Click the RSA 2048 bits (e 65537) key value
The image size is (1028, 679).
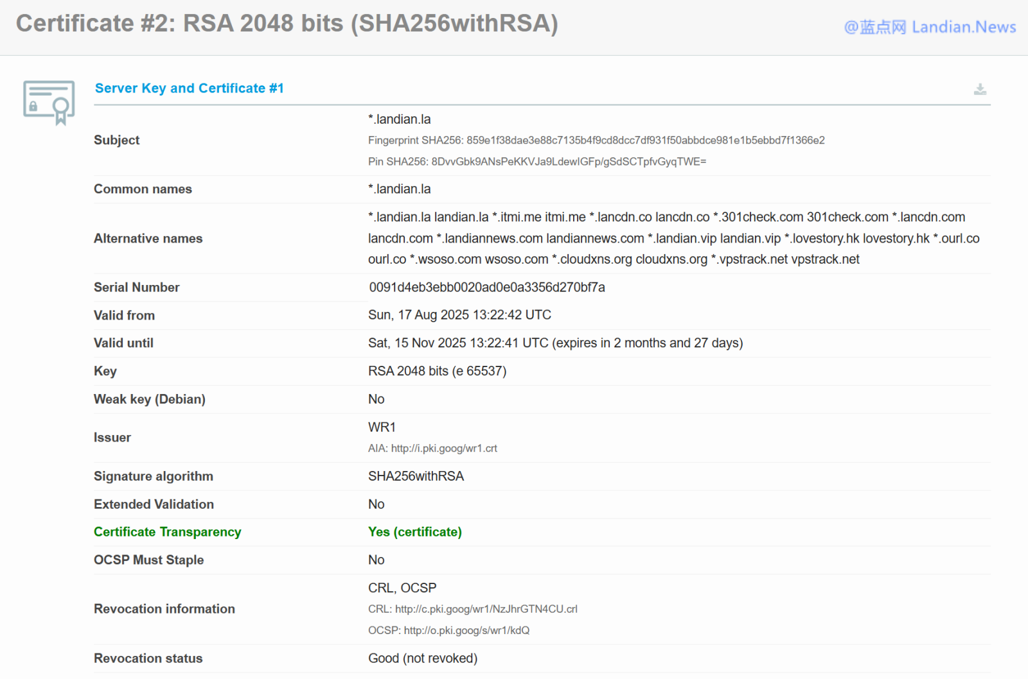[437, 372]
